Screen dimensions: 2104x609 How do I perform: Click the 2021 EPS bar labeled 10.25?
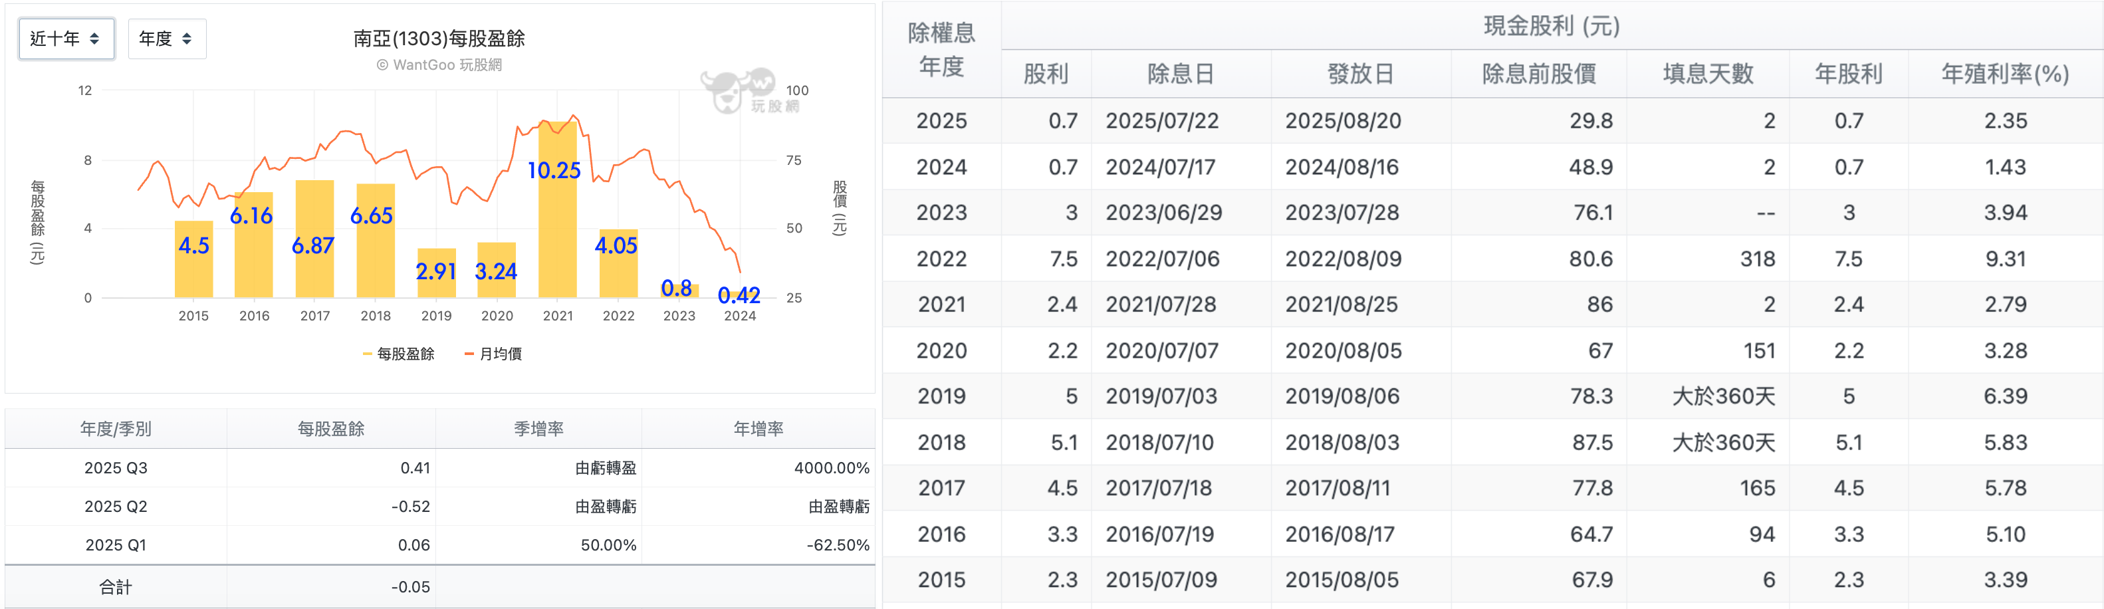[x=558, y=209]
